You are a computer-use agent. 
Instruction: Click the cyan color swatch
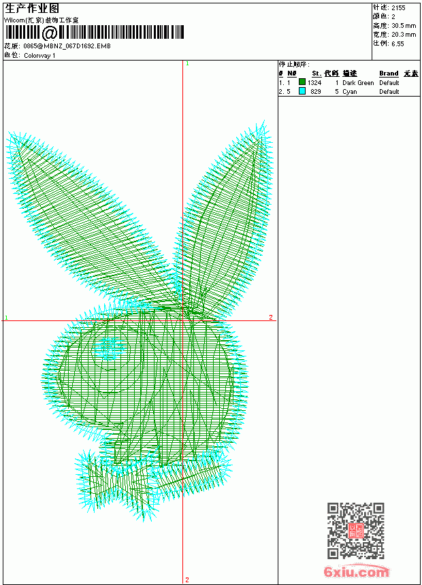point(302,90)
